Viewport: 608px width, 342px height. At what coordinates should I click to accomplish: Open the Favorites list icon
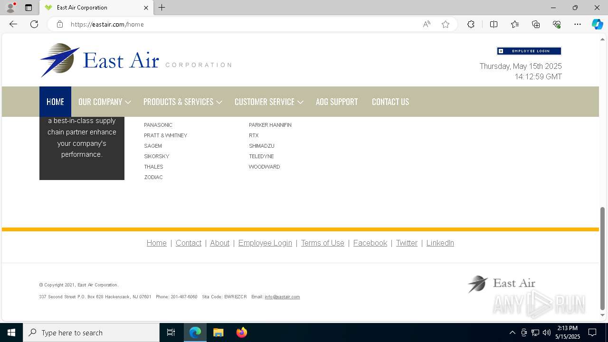[515, 24]
